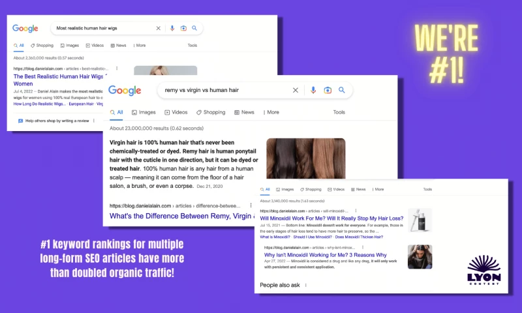Screen dimensions: 522x313
Task: Open options dots beside will-minoxidil result URL
Action: (356, 211)
